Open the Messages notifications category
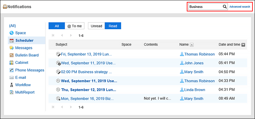Image resolution: width=255 pixels, height=119 pixels. [24, 48]
